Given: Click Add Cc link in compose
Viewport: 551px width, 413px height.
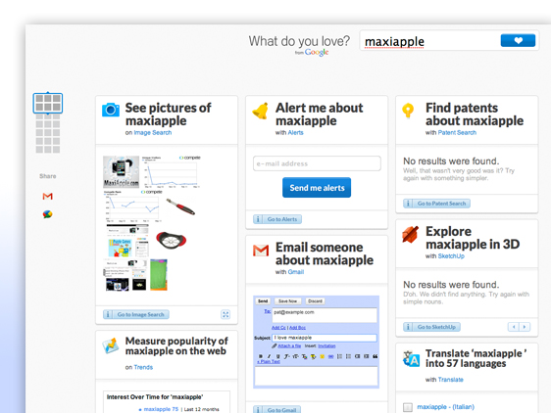Looking at the screenshot, I should click(x=278, y=328).
